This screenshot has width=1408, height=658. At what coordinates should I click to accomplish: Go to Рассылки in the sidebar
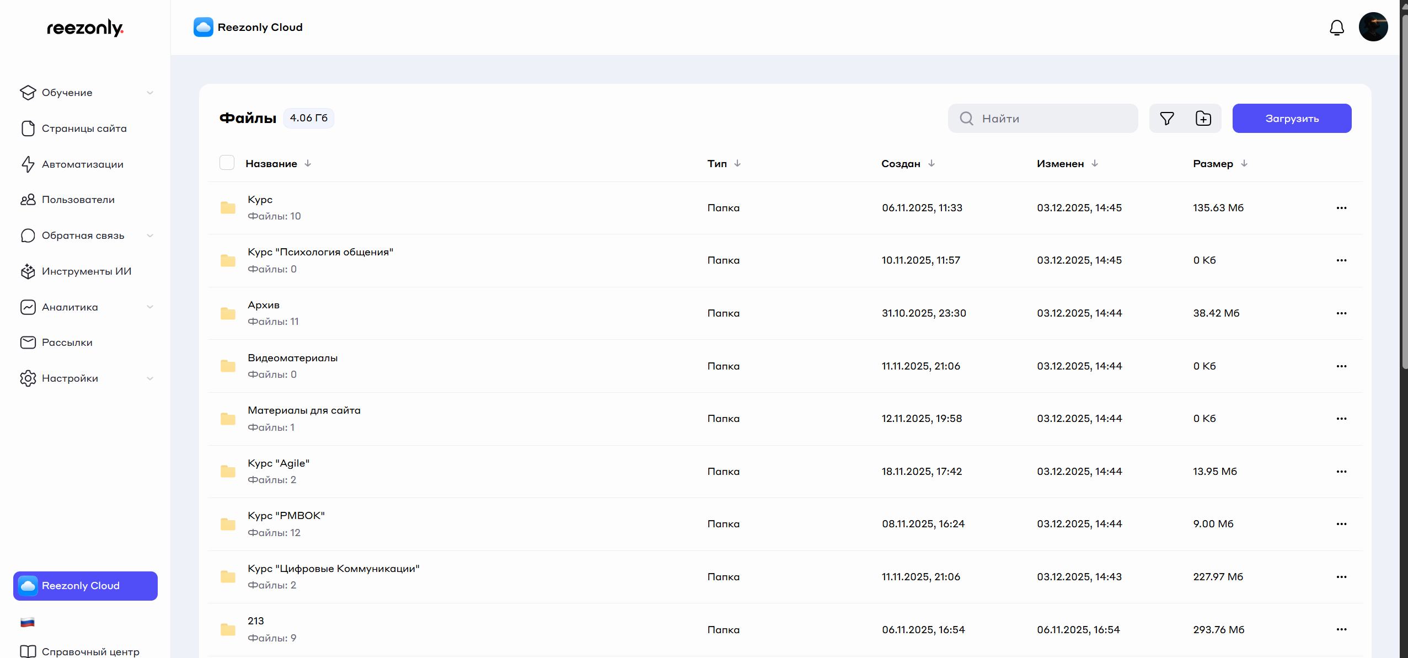tap(67, 343)
